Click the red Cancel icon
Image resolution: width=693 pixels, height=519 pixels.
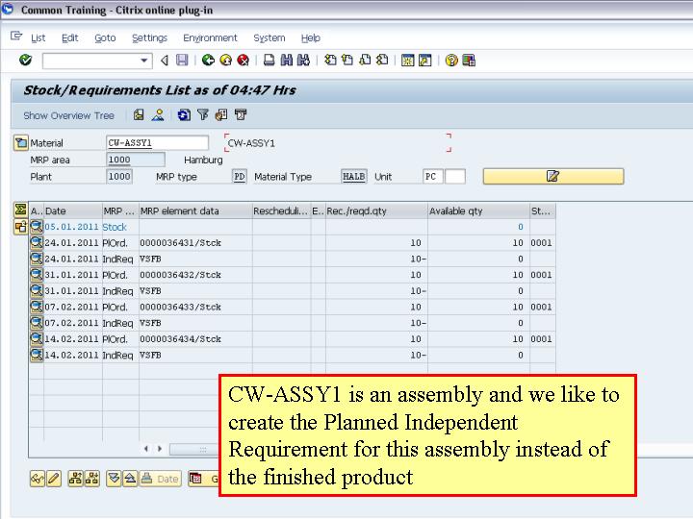244,60
